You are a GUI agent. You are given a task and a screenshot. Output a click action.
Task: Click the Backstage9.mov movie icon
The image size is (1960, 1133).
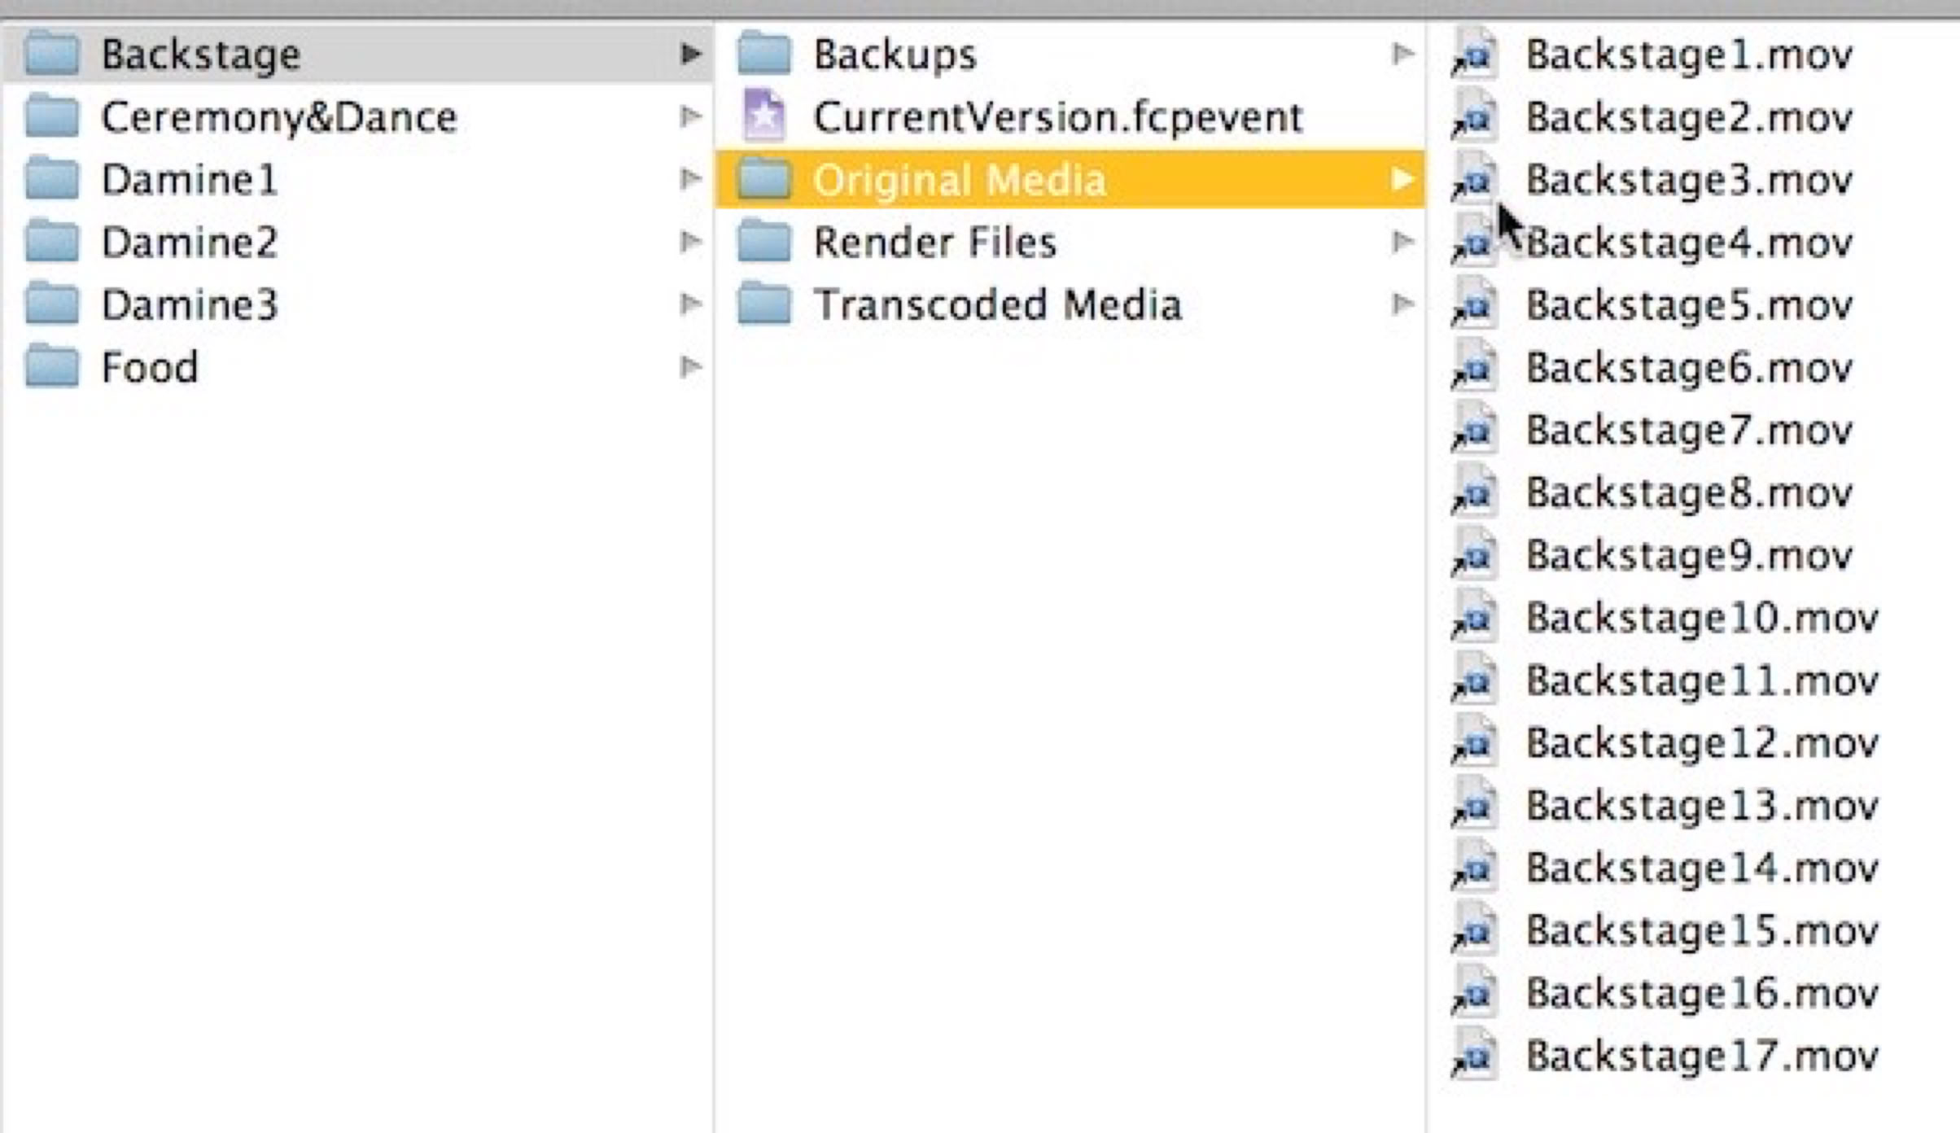click(1475, 555)
